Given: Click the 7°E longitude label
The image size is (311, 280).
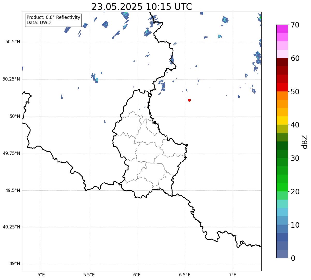Looking at the screenshot, I should coord(233,275).
